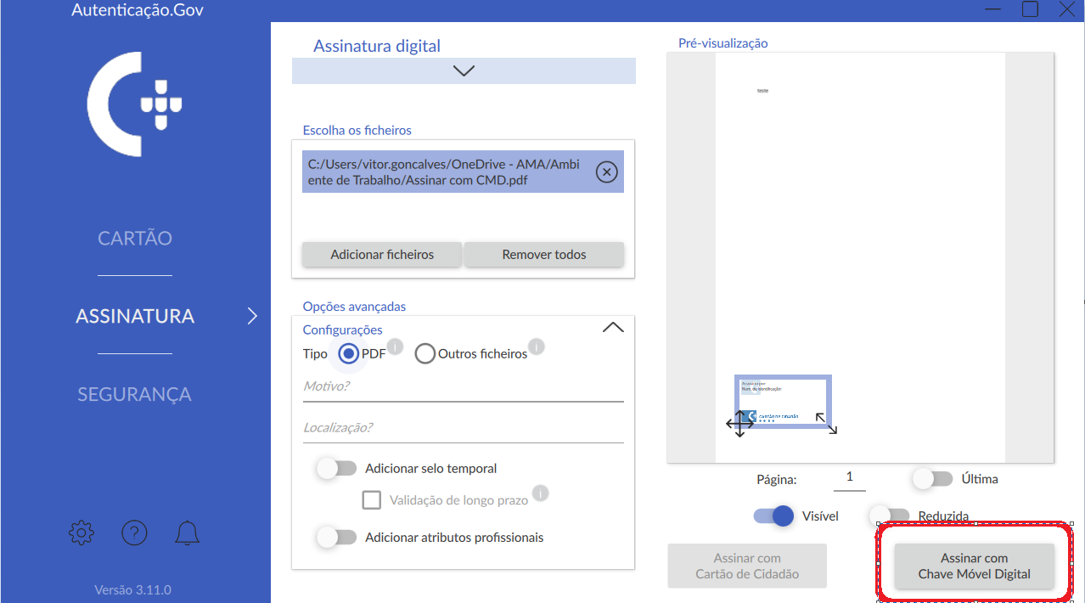The image size is (1085, 603).
Task: Click the signature preview box thumbnail
Action: [783, 401]
